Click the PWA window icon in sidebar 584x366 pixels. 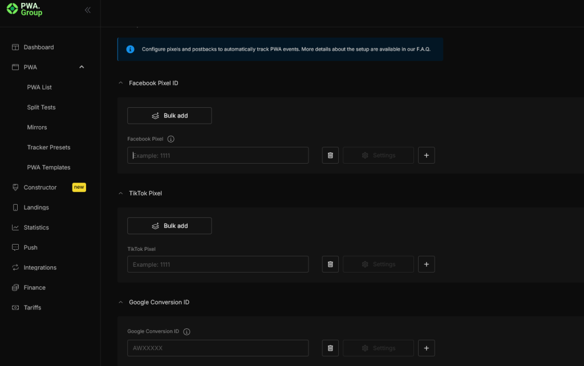[15, 67]
